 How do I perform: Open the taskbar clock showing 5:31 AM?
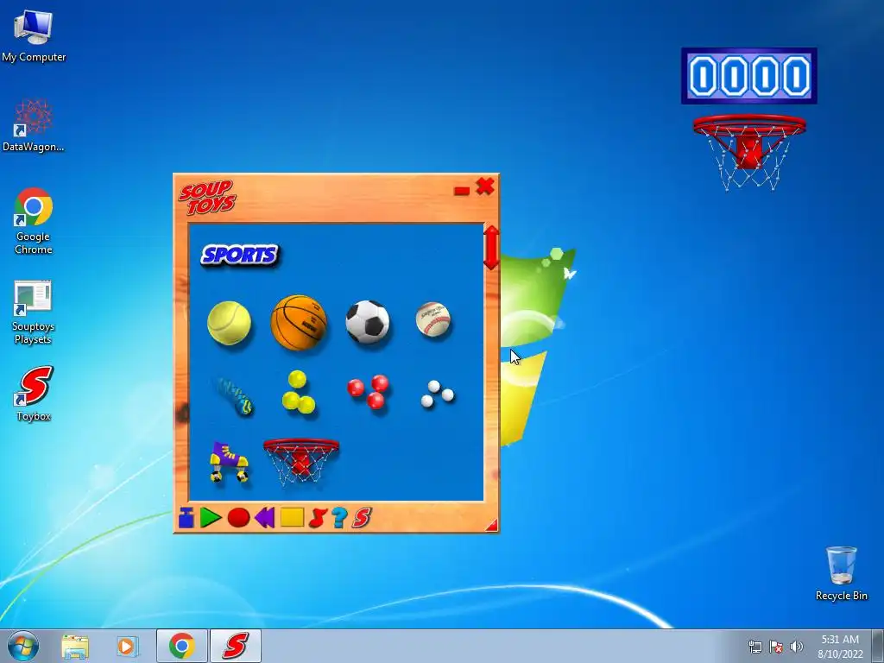(840, 647)
